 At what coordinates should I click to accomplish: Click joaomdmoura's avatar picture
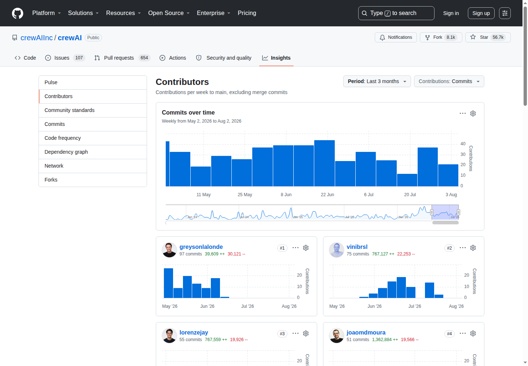(x=337, y=336)
